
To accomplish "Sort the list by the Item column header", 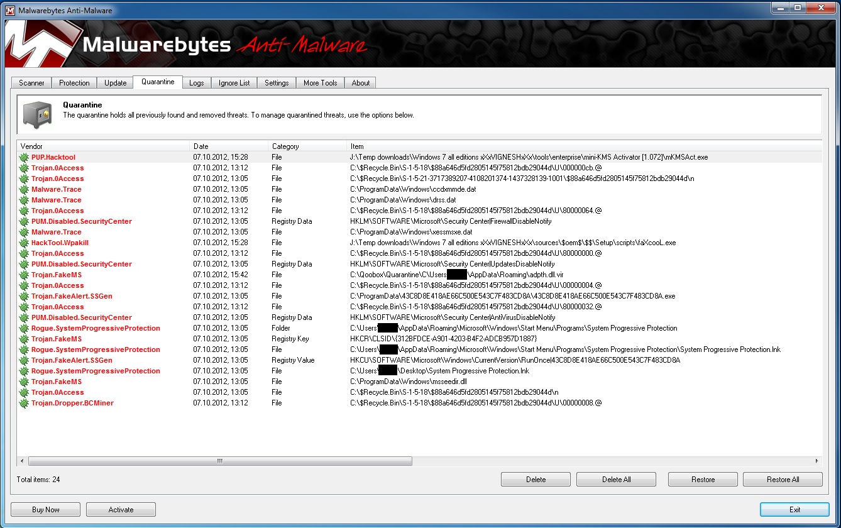I will coord(585,146).
